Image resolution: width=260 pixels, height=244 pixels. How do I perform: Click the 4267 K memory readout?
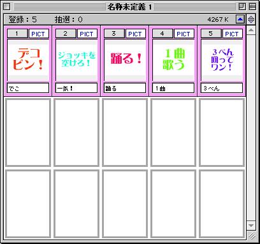218,20
